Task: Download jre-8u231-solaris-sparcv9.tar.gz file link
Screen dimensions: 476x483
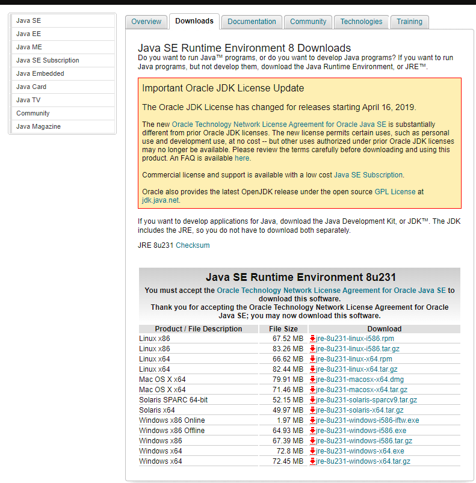Action: point(366,400)
